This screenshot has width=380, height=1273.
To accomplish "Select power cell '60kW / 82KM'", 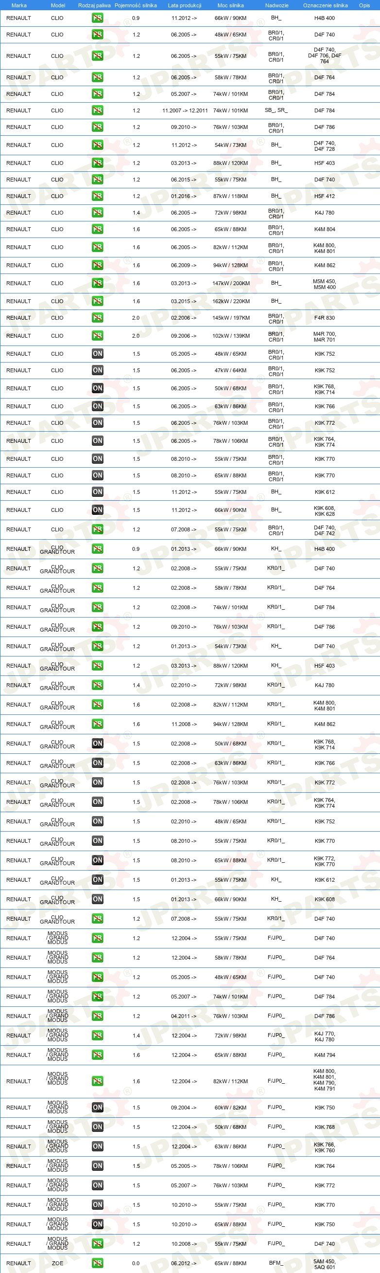I will [x=230, y=1108].
